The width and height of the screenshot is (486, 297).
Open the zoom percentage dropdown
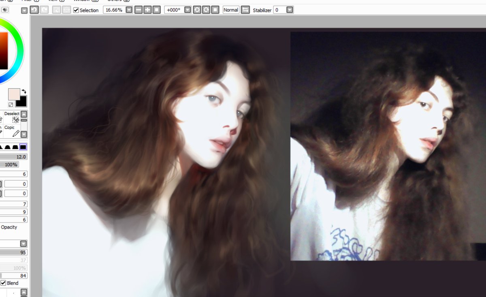pyautogui.click(x=129, y=10)
